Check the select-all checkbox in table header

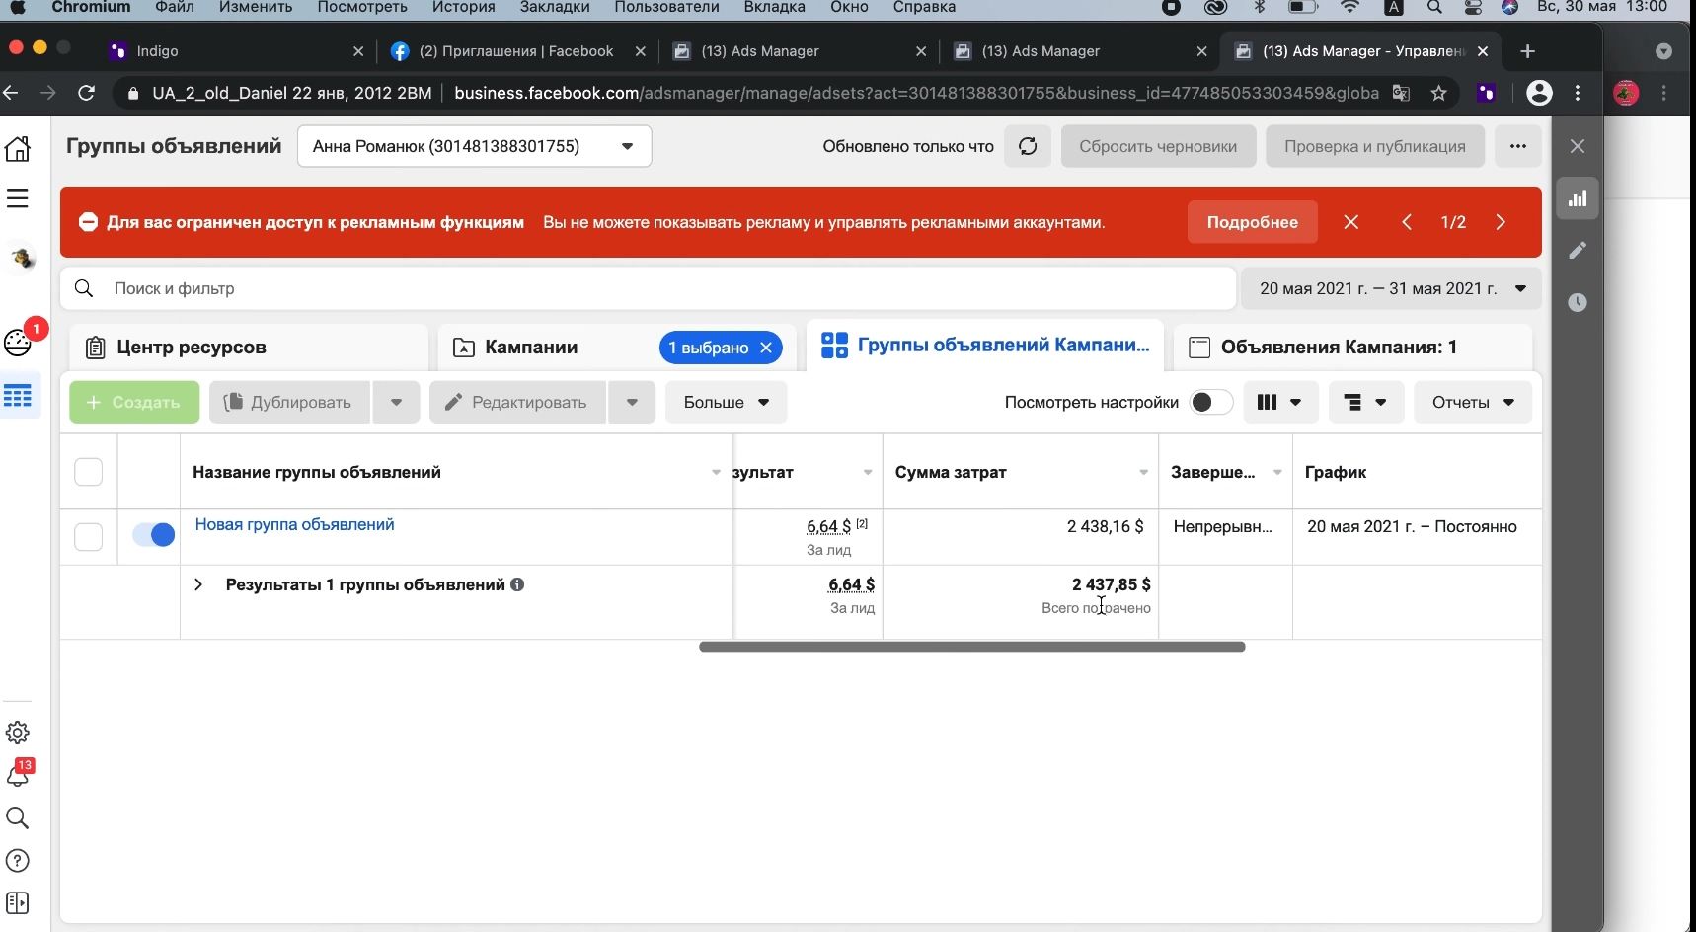tap(89, 472)
